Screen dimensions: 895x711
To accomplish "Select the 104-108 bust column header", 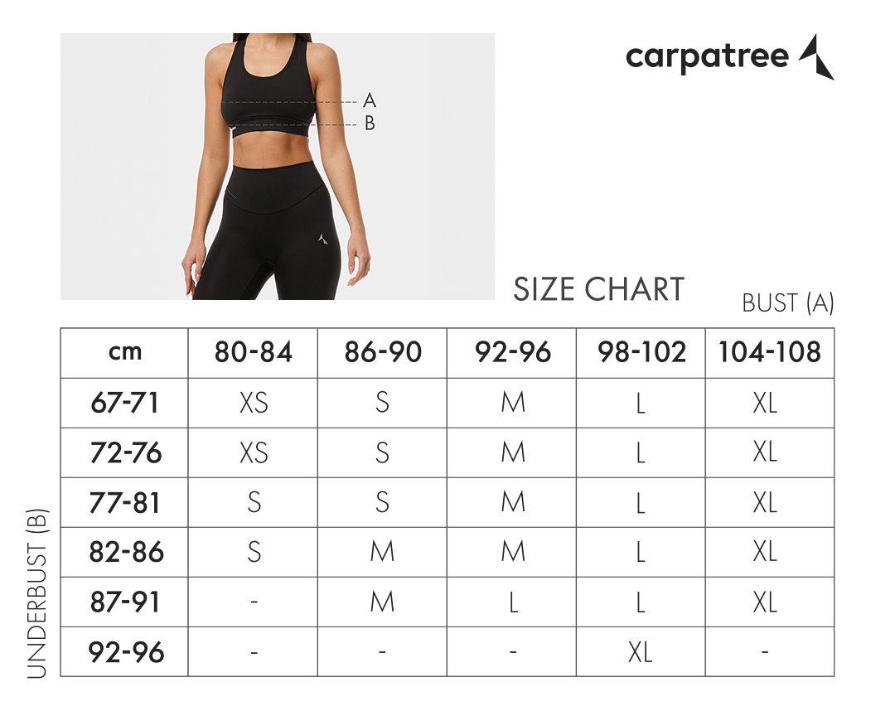I will point(769,352).
